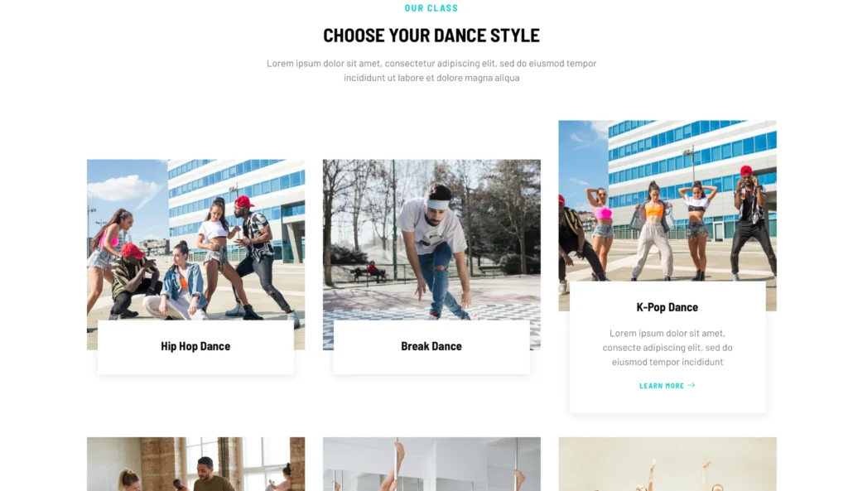
Task: Click the white K-Pop Dance info card
Action: point(667,347)
